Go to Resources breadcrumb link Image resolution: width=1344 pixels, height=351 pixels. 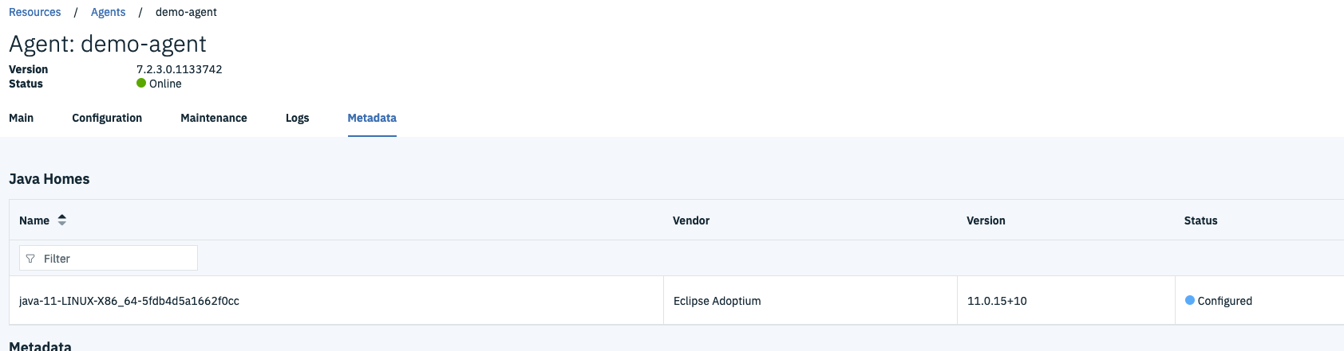pyautogui.click(x=35, y=12)
